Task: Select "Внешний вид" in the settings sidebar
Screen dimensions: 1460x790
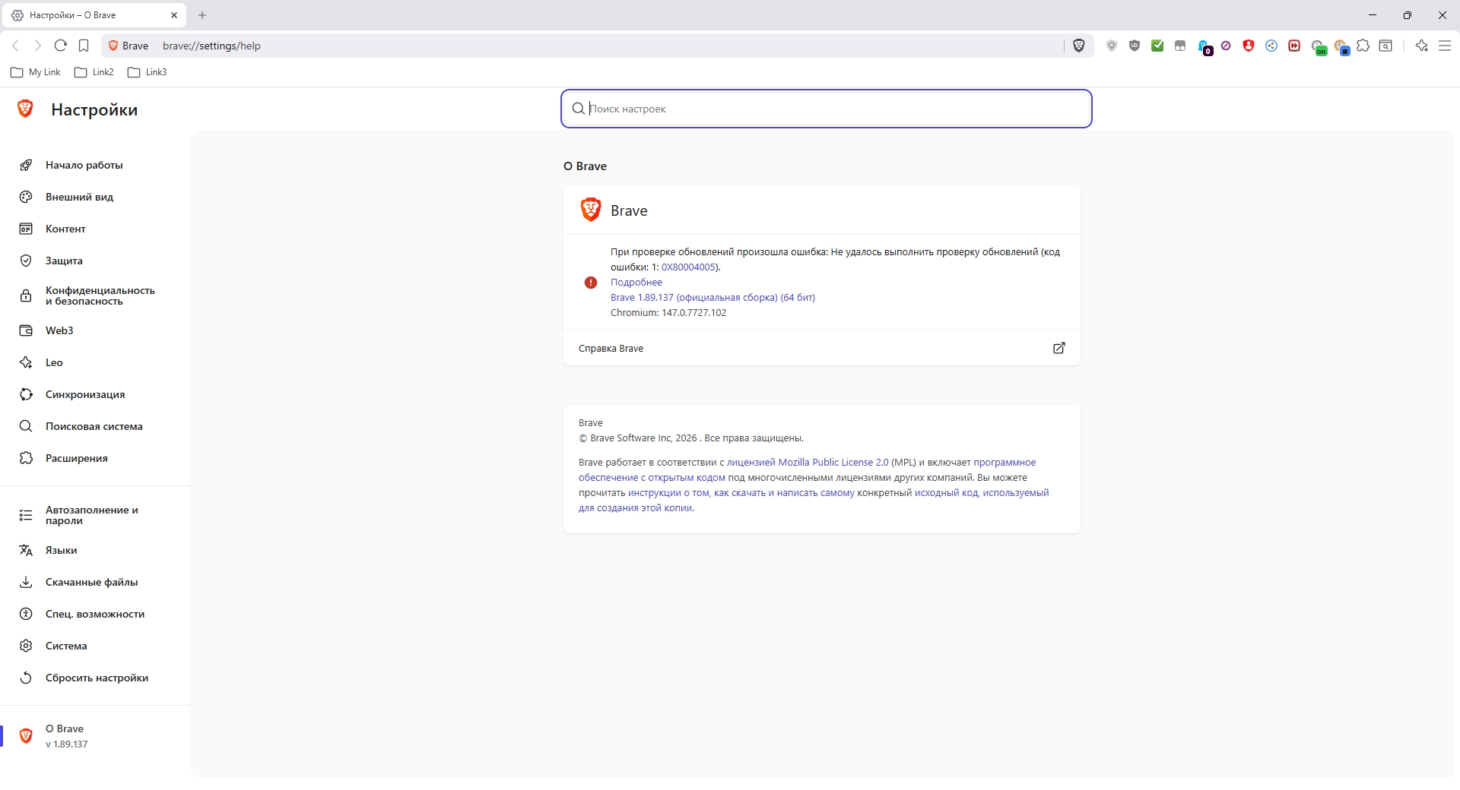Action: coord(79,197)
